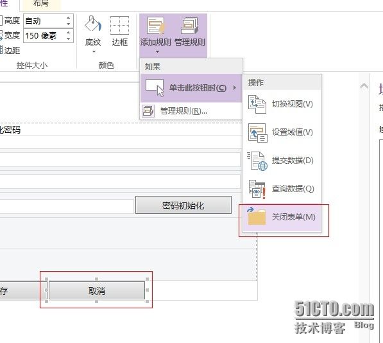Screen dimensions: 383x343
Task: Open the 边框 borders tool
Action: coord(120,31)
